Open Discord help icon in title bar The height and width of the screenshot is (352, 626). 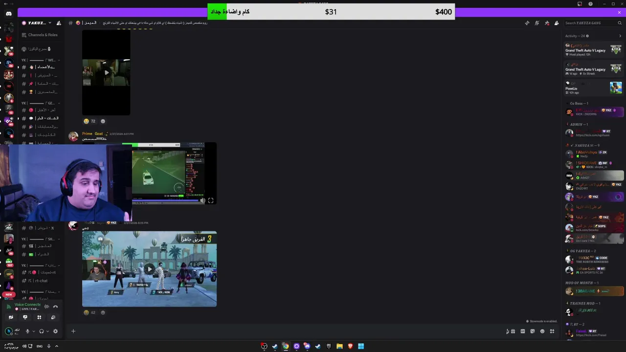coord(591,4)
